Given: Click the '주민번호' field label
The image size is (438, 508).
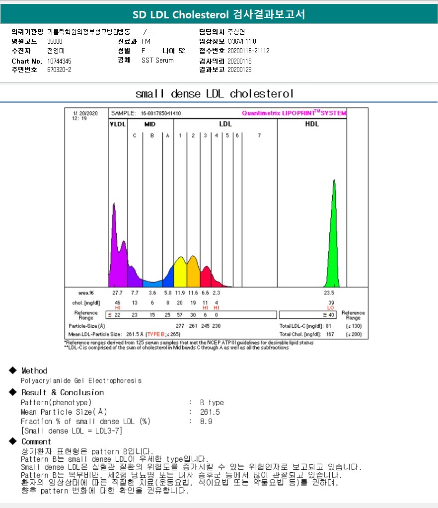Looking at the screenshot, I should (x=24, y=70).
